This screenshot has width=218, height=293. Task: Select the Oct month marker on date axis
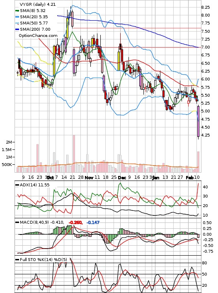[51, 178]
